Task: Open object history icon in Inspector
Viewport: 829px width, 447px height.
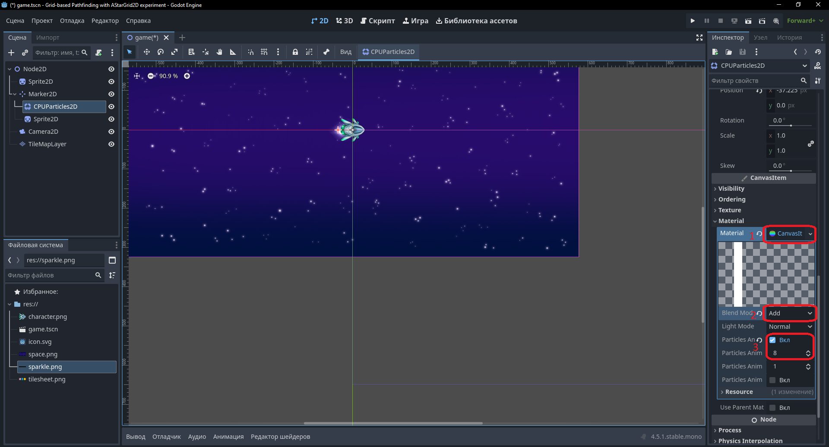Action: [x=818, y=52]
